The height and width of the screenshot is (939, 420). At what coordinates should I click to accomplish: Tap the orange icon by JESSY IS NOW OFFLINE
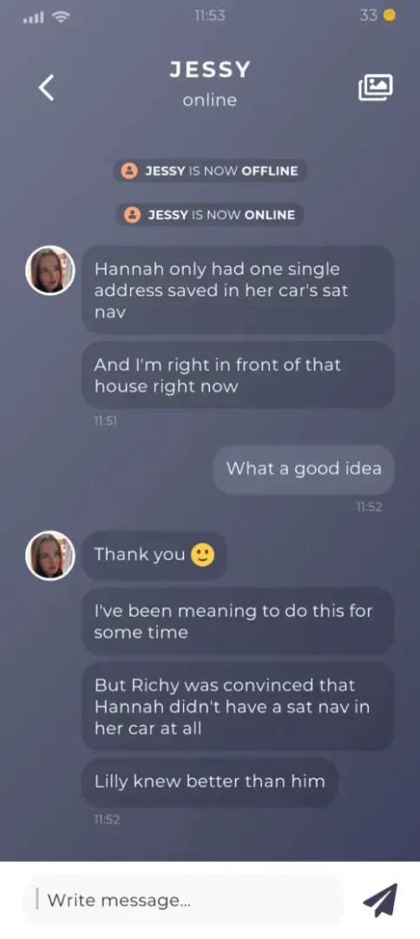[x=129, y=170]
